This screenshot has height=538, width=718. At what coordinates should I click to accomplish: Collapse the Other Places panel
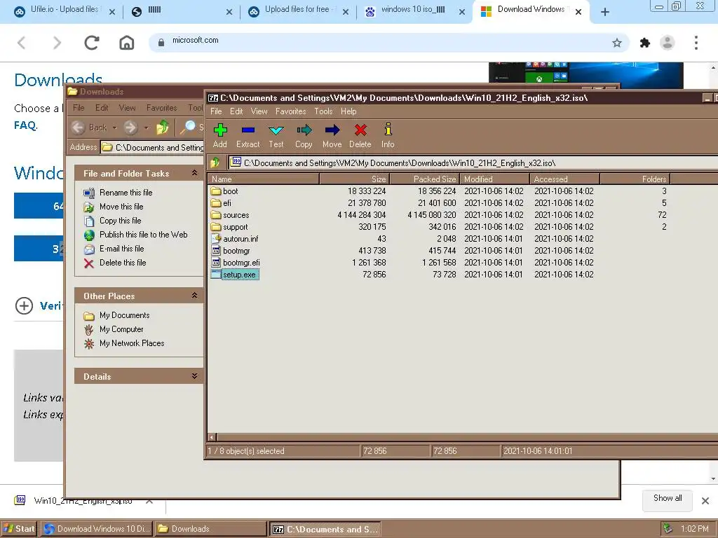(x=195, y=296)
